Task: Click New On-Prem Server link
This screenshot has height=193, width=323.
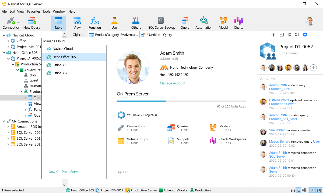Action: click(63, 172)
